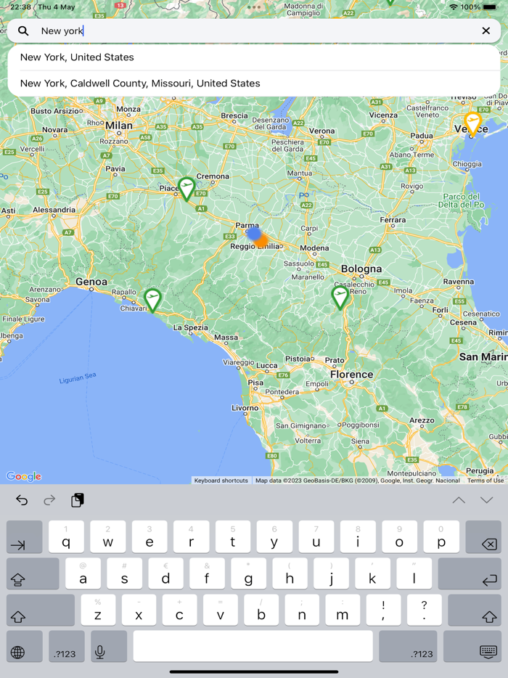
Task: Select New York, United States suggestion
Action: click(x=254, y=57)
